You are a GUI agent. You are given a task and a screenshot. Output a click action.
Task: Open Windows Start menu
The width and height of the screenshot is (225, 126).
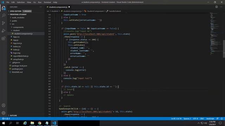tap(4, 123)
